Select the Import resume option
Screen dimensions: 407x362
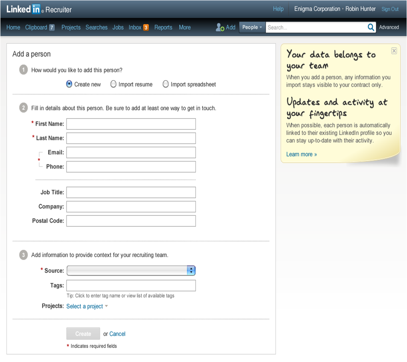pyautogui.click(x=113, y=84)
